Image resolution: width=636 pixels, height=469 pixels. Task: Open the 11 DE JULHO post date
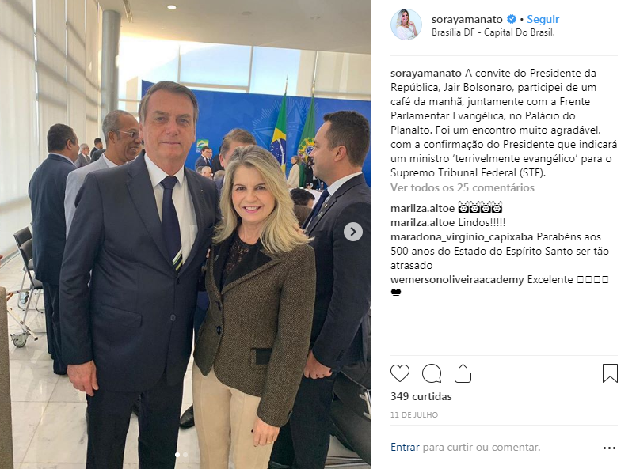[x=414, y=414]
